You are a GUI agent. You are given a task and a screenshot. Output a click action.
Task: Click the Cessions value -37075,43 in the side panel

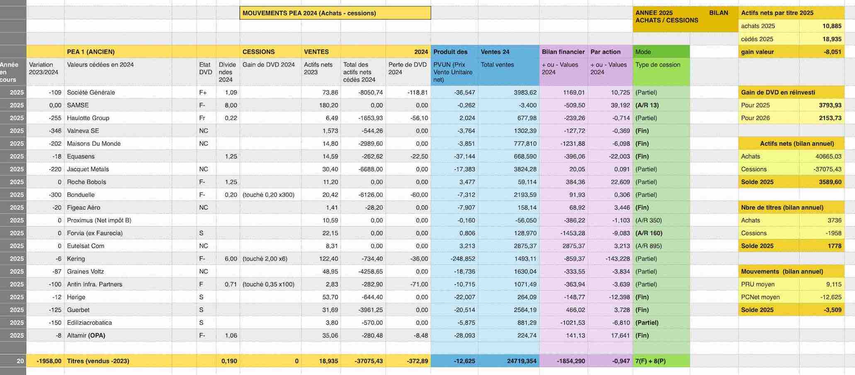coord(821,169)
